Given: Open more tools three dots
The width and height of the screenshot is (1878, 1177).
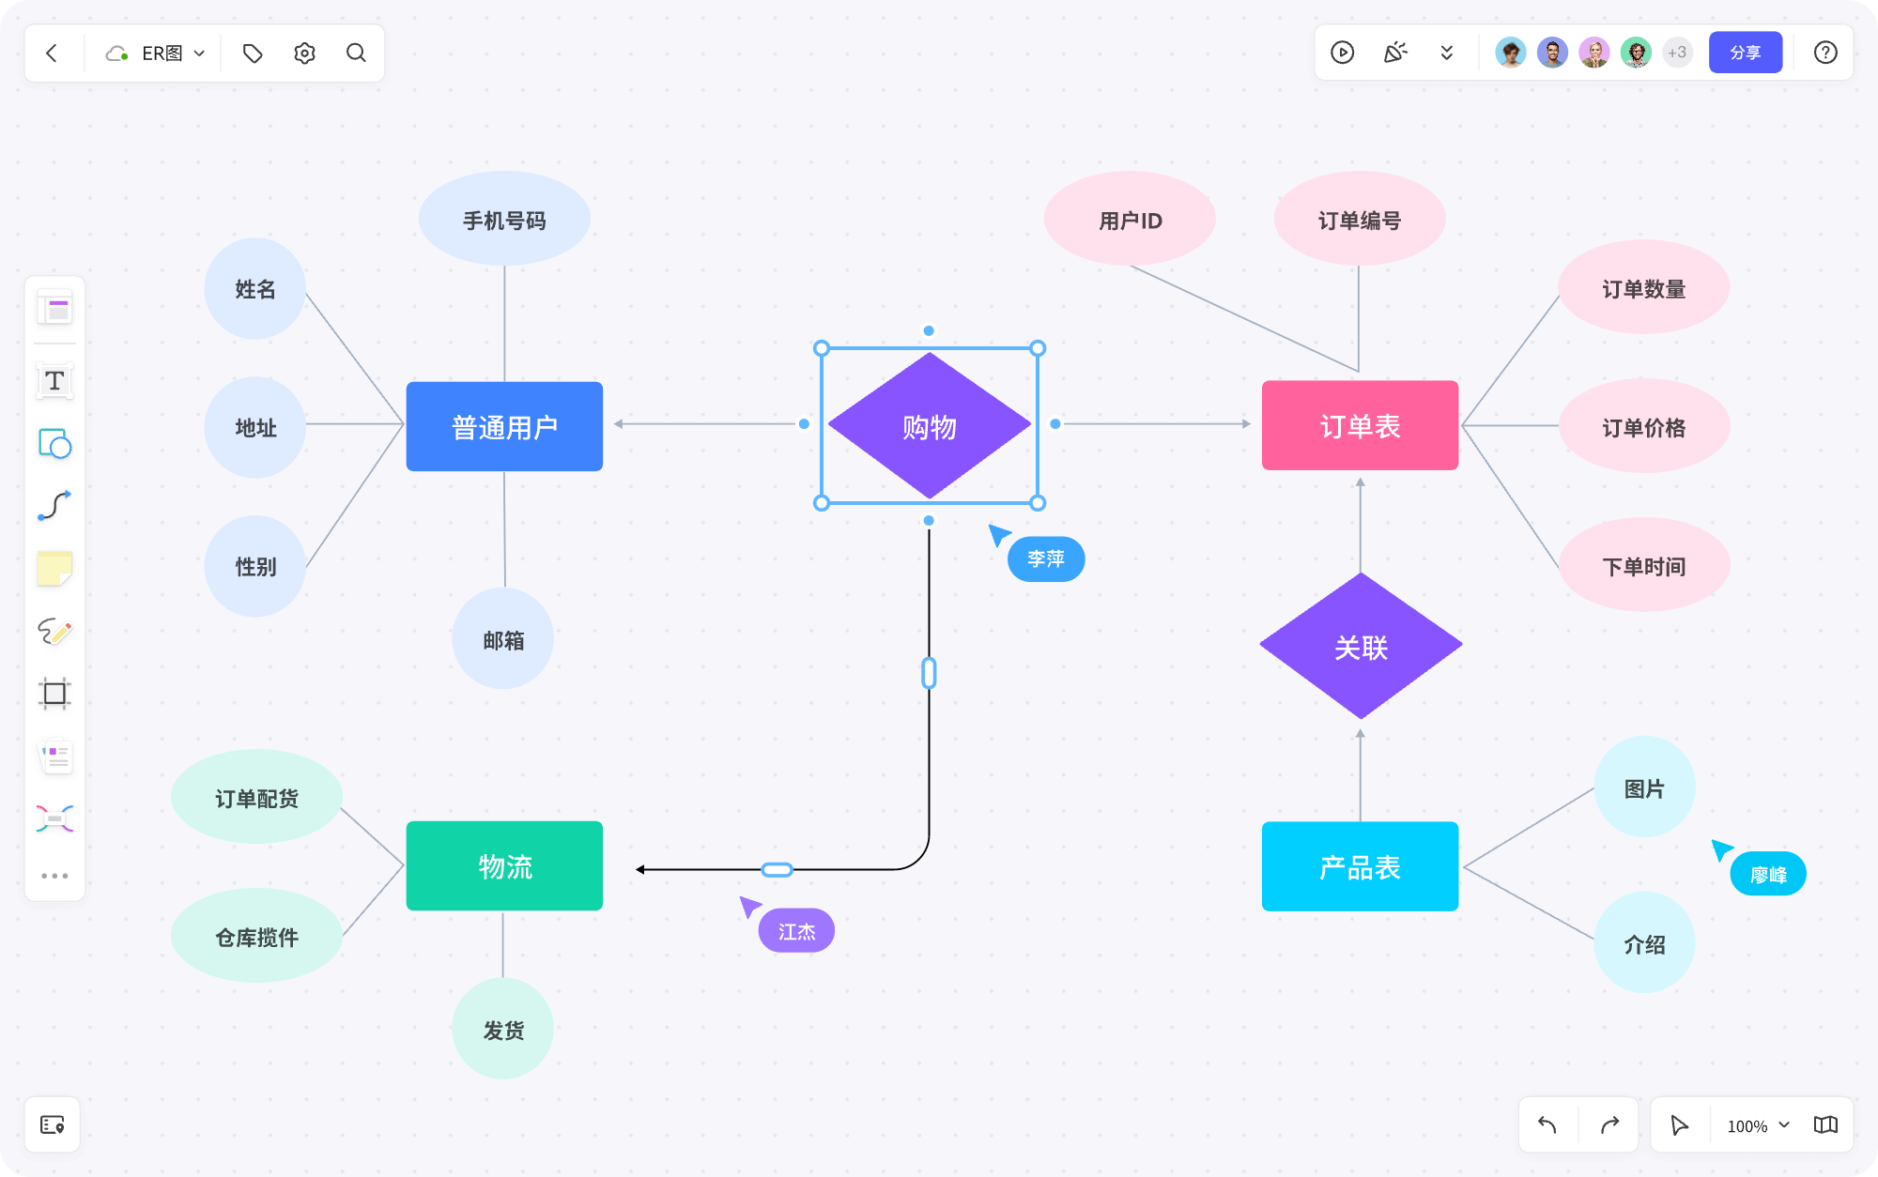Looking at the screenshot, I should click(x=54, y=876).
